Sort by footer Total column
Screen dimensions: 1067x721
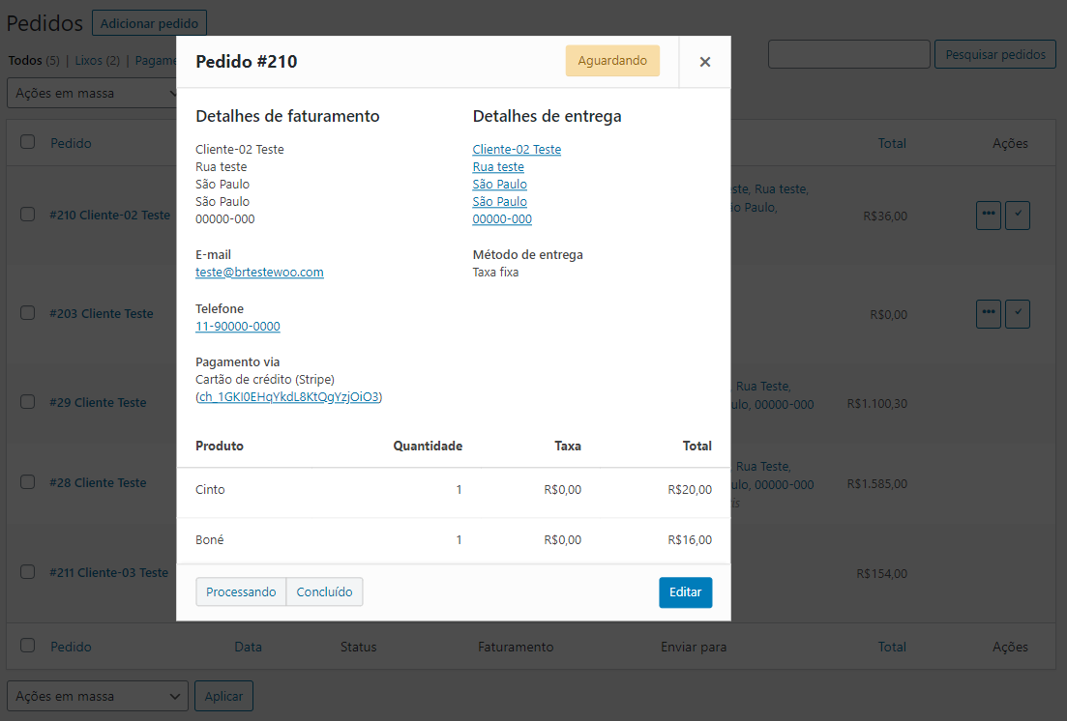pos(892,647)
